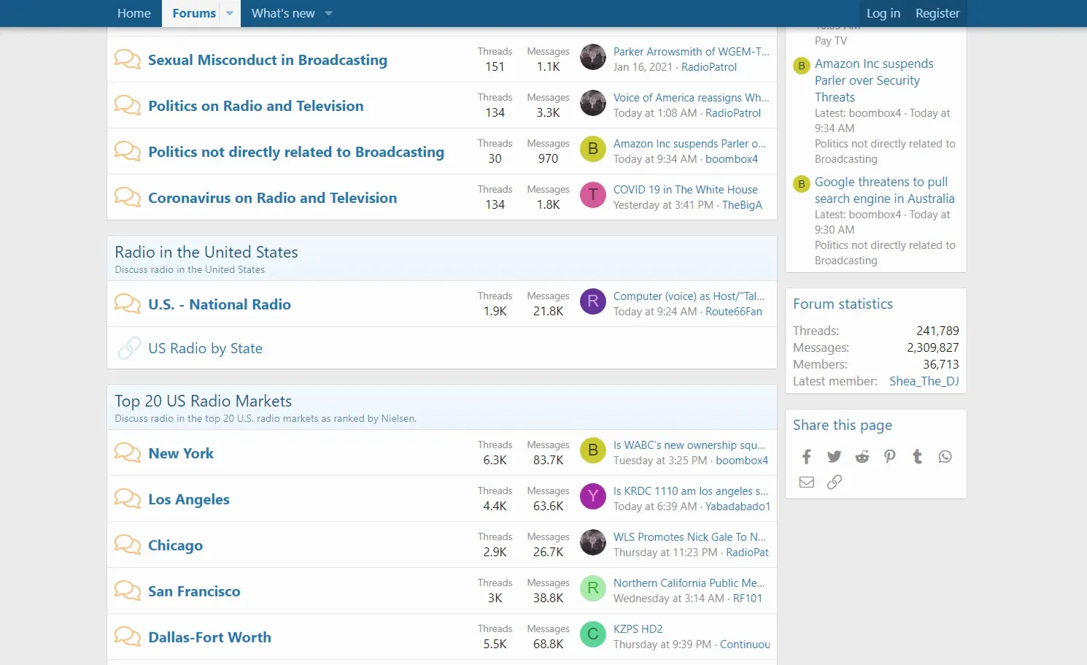Share this page via WhatsApp

[945, 456]
